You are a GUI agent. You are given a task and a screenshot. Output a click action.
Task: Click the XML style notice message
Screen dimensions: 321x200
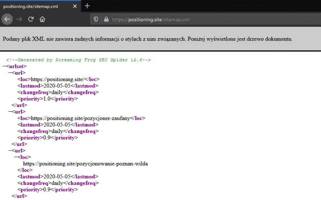tap(147, 39)
